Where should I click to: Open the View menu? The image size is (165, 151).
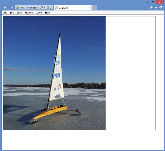pyautogui.click(x=19, y=13)
